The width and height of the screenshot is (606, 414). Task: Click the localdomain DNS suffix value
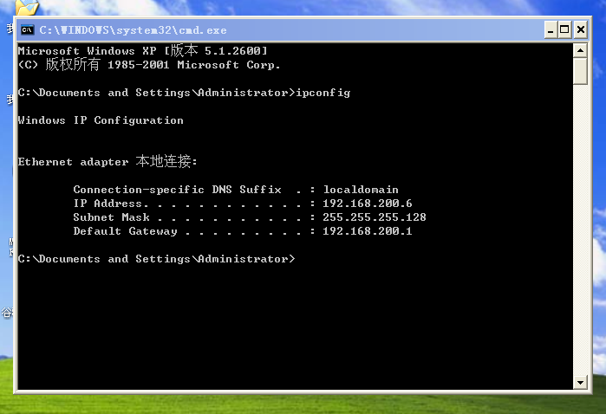click(361, 189)
